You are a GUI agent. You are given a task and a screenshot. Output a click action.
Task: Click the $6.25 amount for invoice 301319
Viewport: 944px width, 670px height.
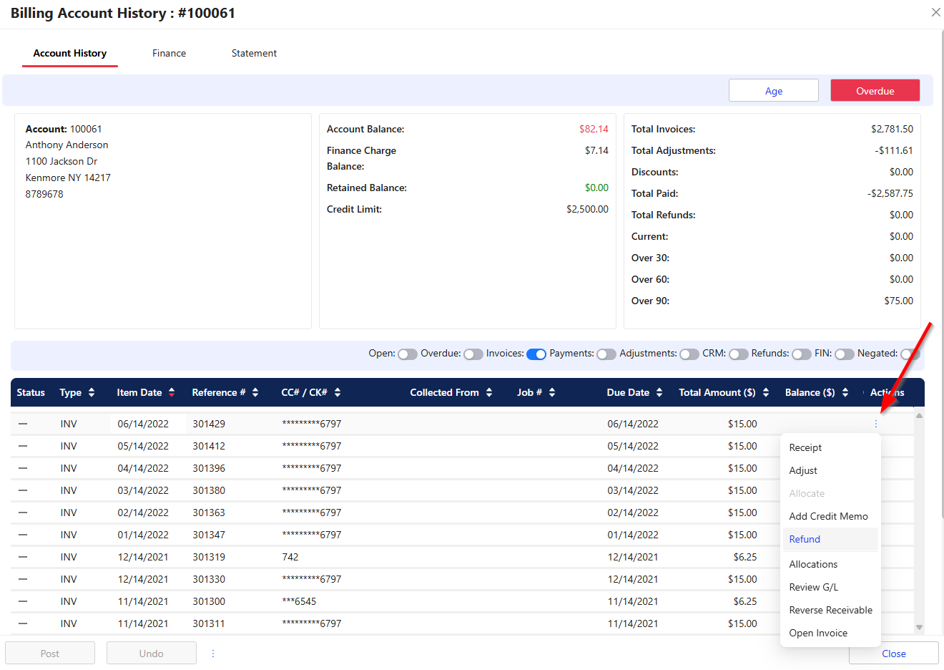point(745,557)
